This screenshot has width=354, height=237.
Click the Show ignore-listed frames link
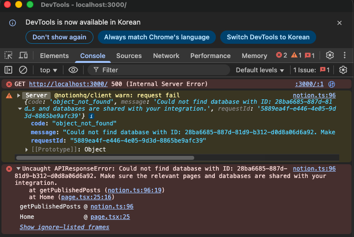click(x=64, y=227)
